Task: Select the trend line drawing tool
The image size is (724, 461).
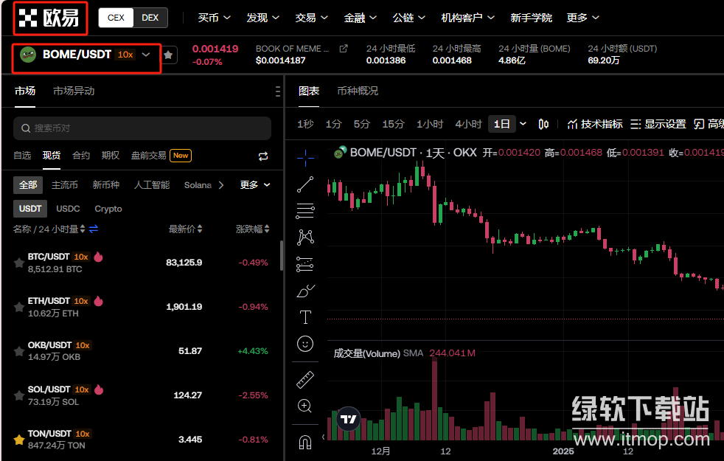Action: pos(305,184)
